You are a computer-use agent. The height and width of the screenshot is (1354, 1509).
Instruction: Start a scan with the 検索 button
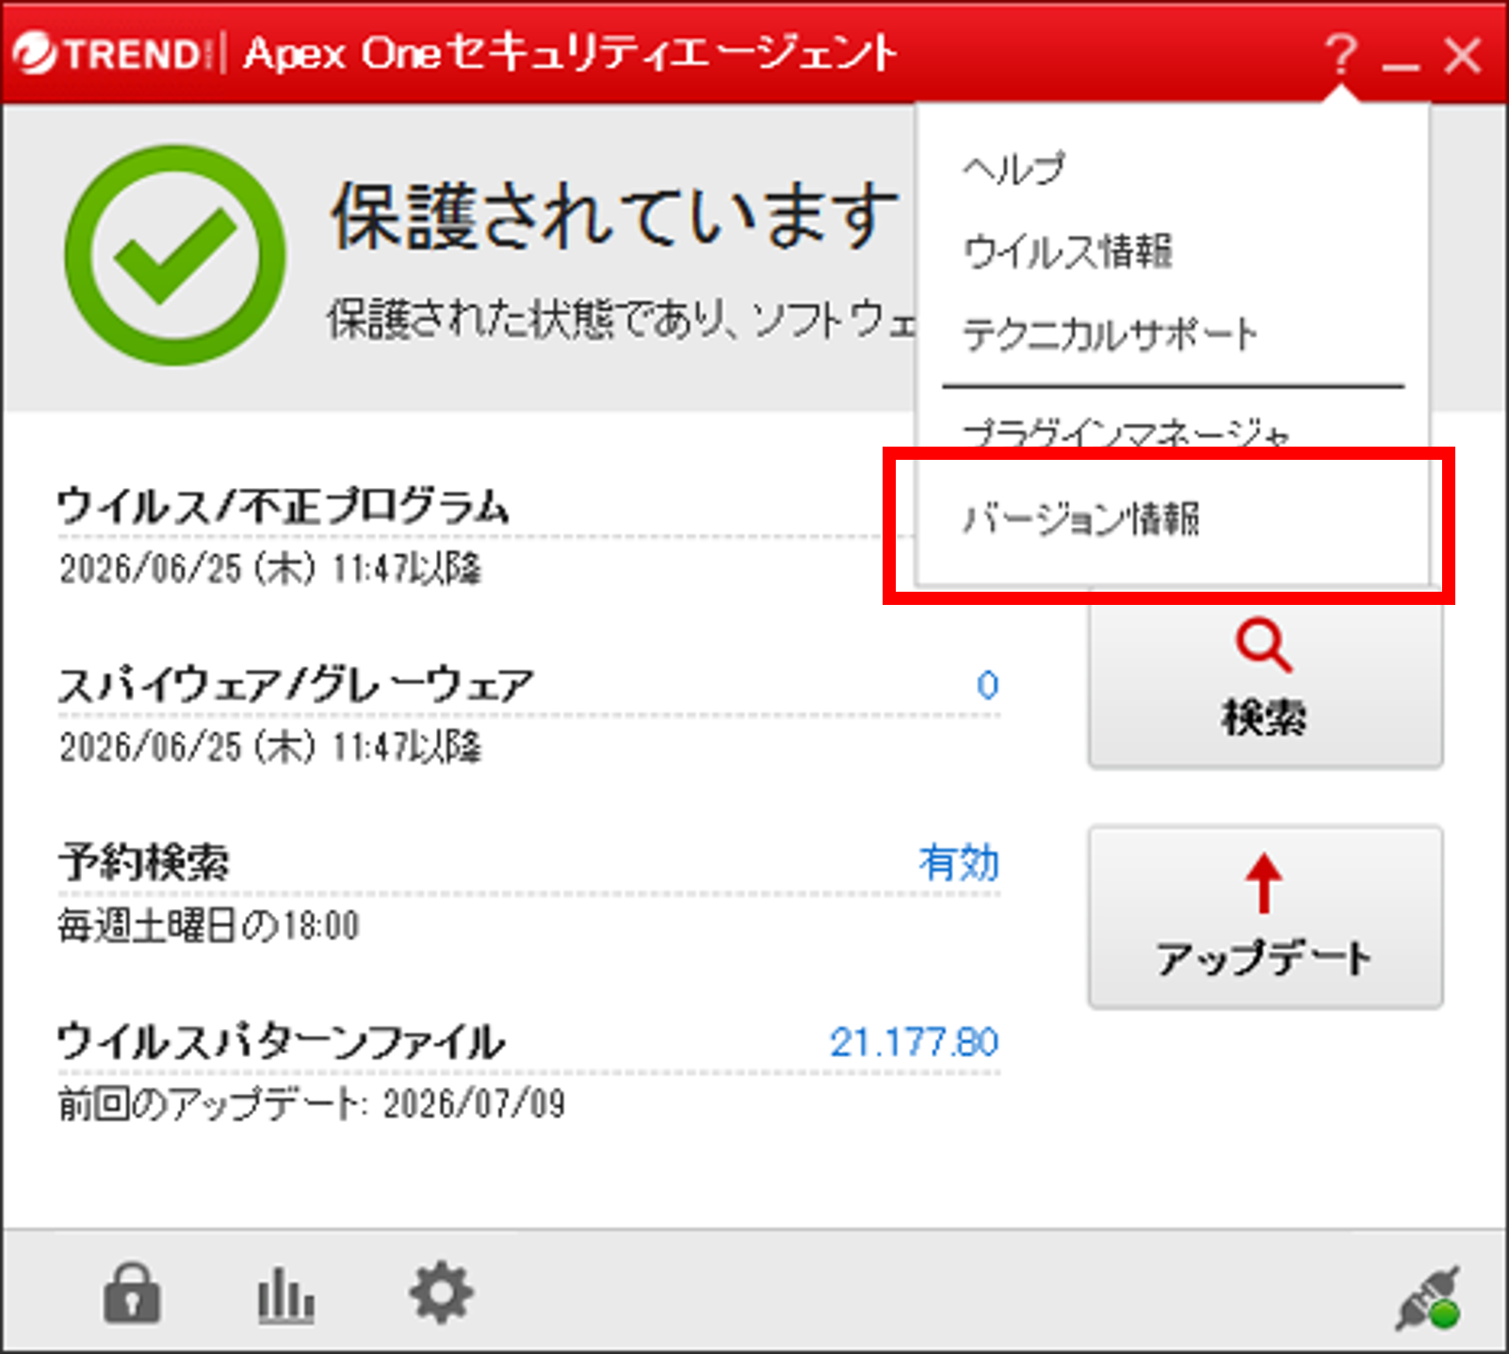1265,682
